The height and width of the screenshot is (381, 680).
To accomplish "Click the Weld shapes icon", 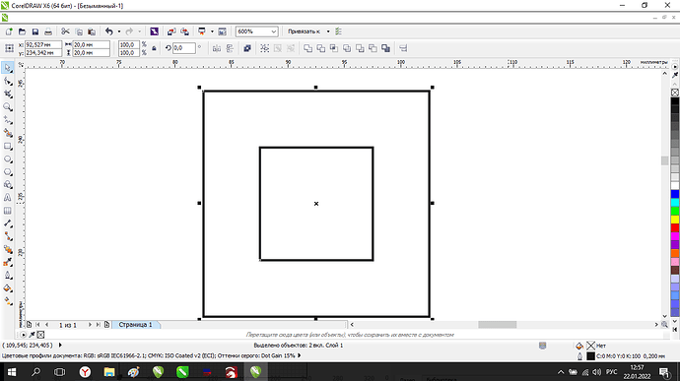I will point(307,48).
